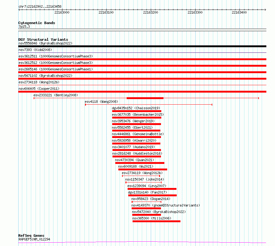
Task: Click the 22163000 ruler position
Action: pyautogui.click(x=62, y=12)
